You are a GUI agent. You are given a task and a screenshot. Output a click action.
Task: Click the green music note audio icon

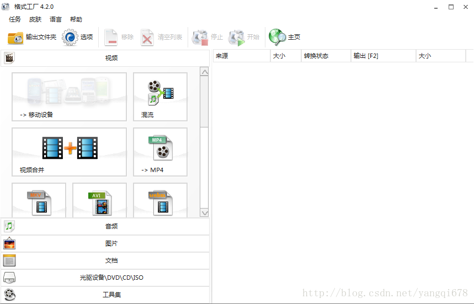click(9, 226)
